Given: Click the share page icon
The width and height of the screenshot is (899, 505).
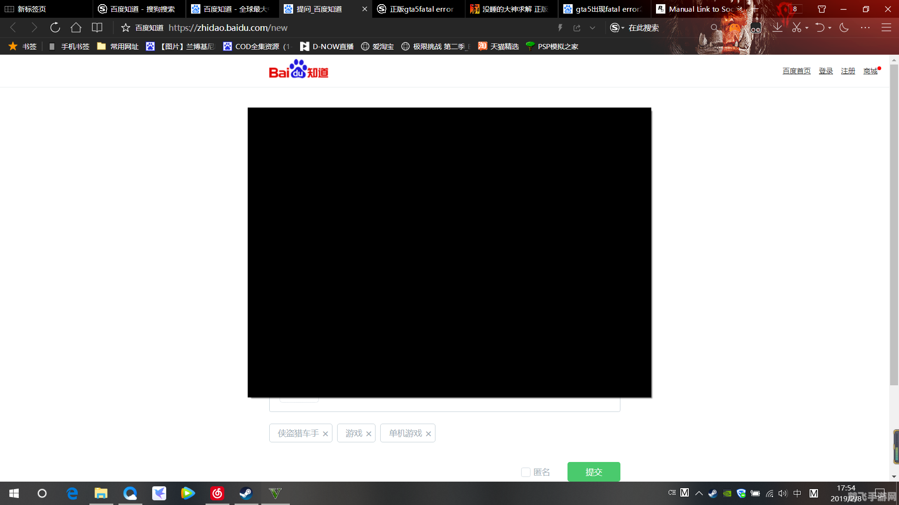Looking at the screenshot, I should click(x=577, y=28).
